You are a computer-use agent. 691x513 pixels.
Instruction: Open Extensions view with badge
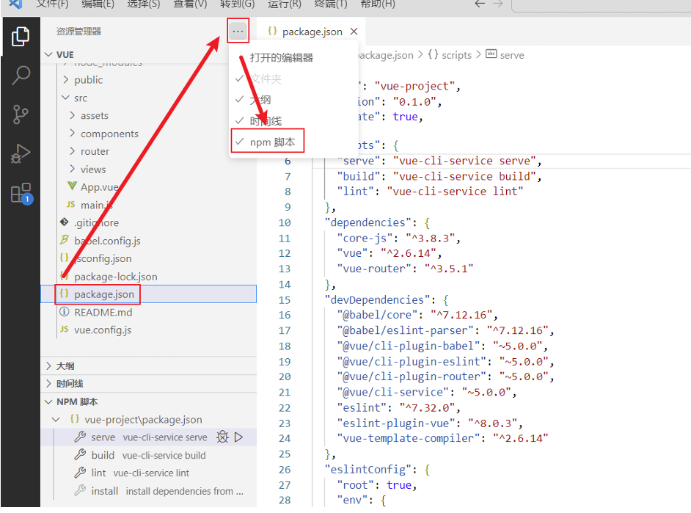tap(21, 193)
